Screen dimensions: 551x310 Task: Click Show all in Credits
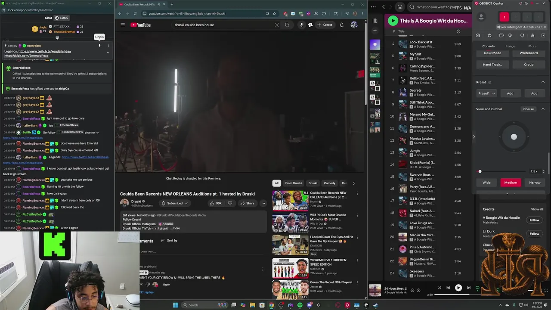pos(537,209)
